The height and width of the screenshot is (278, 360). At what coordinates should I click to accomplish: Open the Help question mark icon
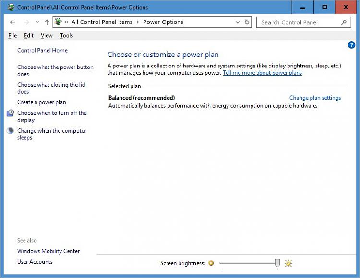(351, 45)
